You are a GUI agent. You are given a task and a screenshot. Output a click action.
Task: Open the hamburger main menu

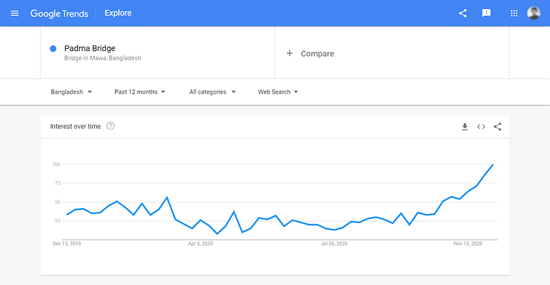(14, 13)
